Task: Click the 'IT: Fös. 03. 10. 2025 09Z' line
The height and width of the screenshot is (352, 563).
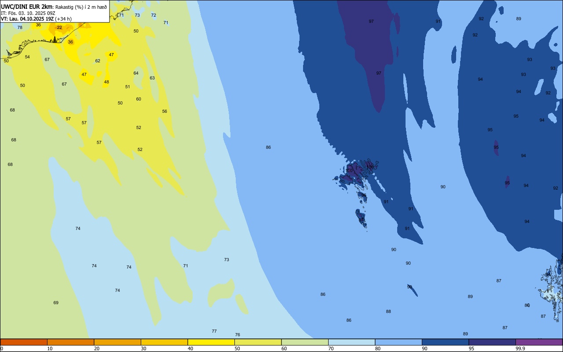Action: click(x=28, y=13)
